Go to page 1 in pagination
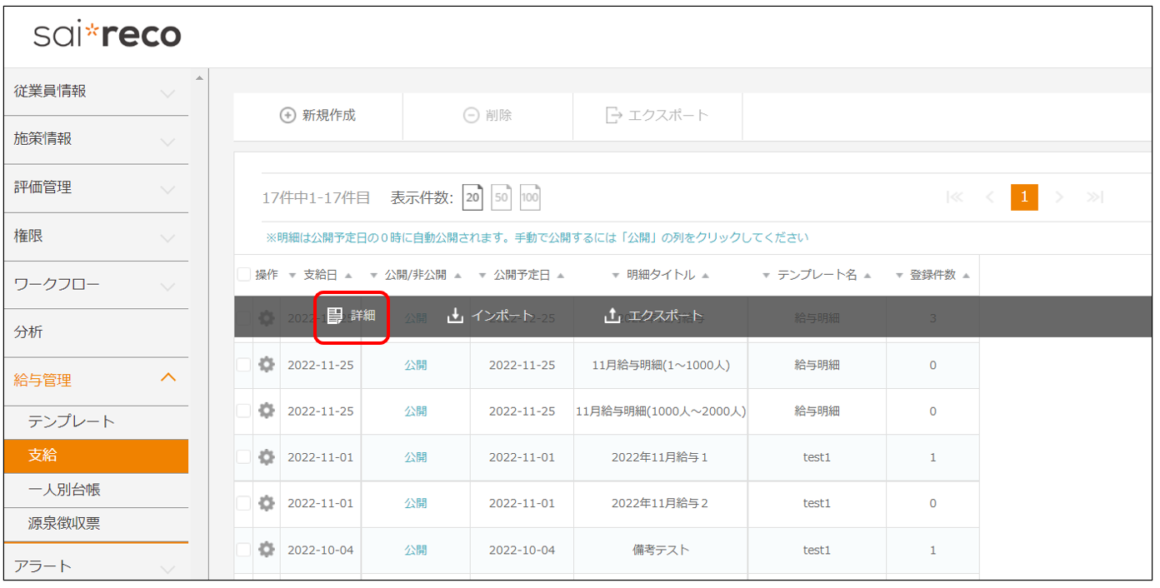The image size is (1160, 588). tap(1024, 197)
